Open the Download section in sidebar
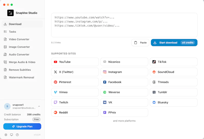Image resolution: width=204 pixels, height=139 pixels. (x=22, y=24)
